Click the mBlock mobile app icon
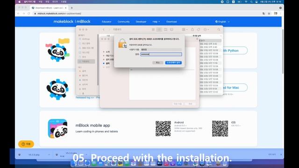The height and width of the screenshot is (168, 299). click(57, 129)
